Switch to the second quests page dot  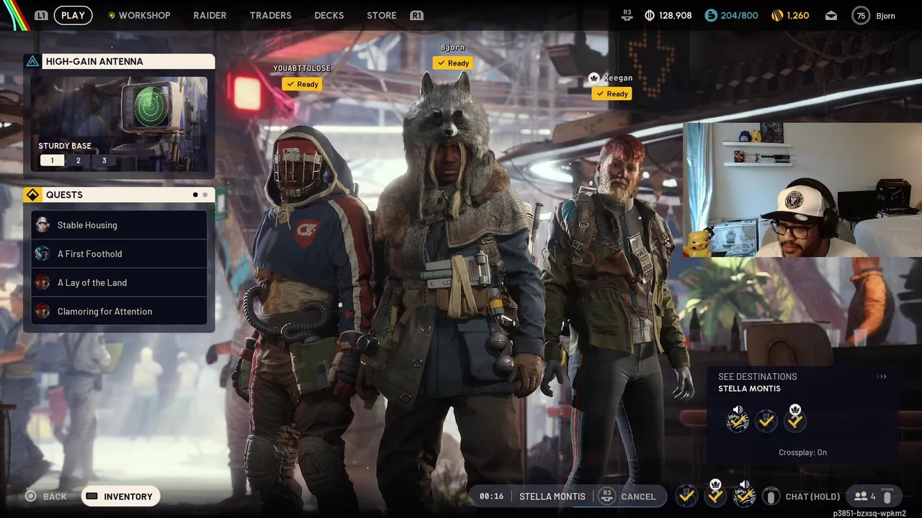(205, 195)
